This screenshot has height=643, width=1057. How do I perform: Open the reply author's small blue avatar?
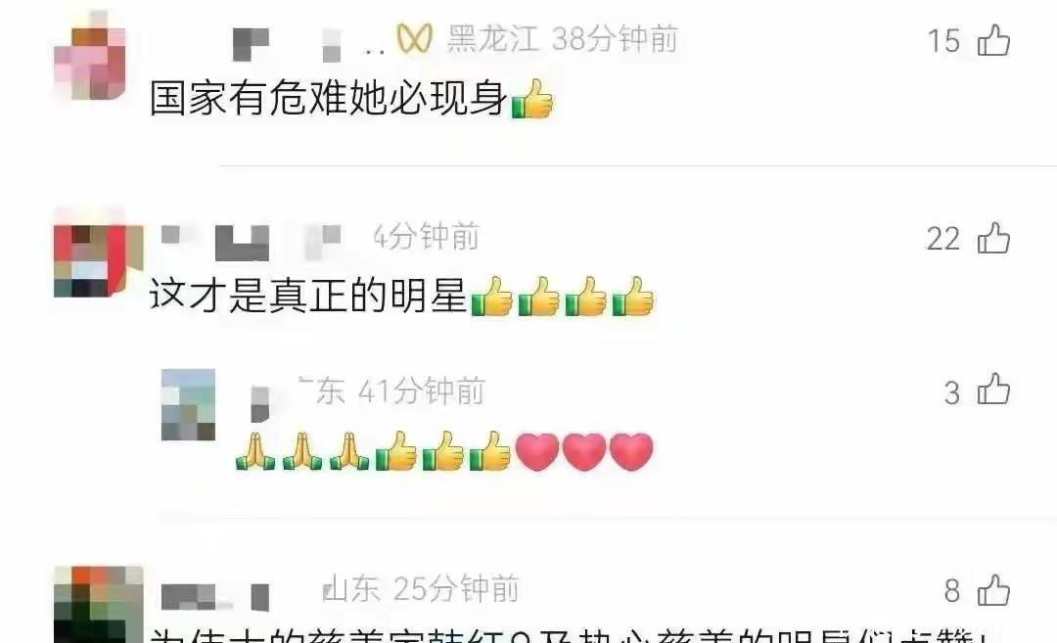coord(188,404)
